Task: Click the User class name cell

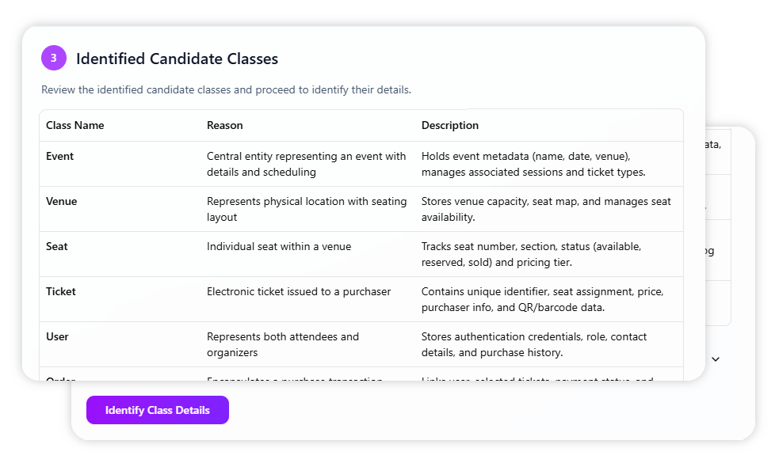Action: coord(58,336)
